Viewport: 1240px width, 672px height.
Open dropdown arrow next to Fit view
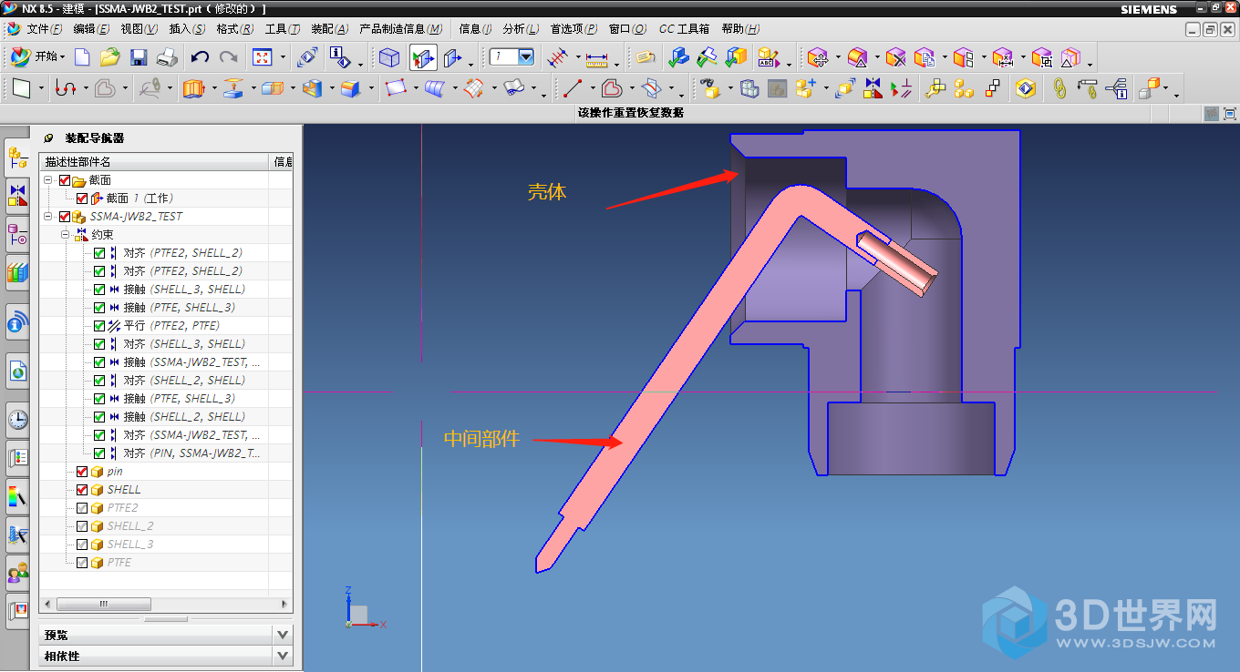[x=283, y=58]
